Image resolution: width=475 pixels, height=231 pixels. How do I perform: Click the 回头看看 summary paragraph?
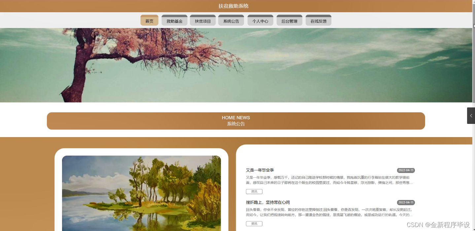[329, 212]
